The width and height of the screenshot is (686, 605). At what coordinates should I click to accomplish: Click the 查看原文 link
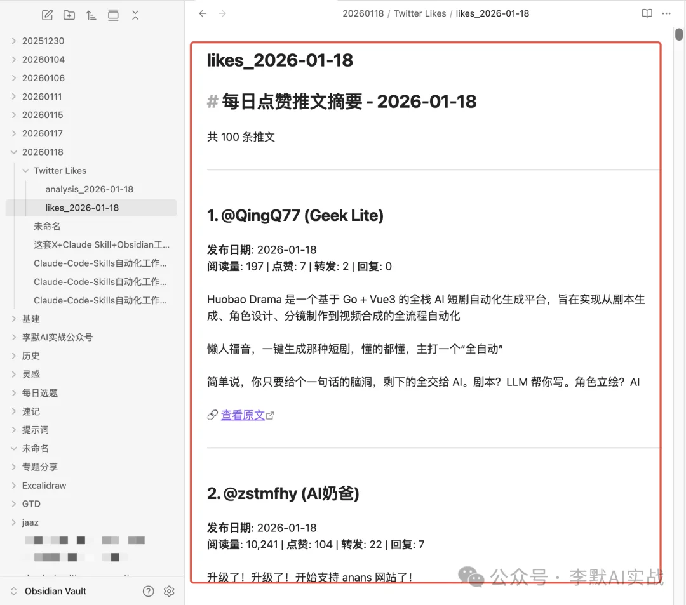click(x=243, y=415)
